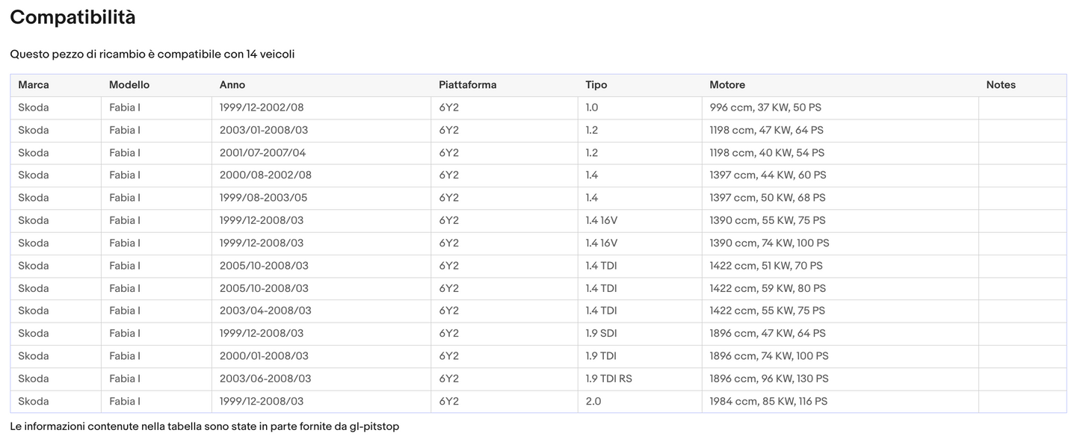Click the 2001/07-2007/04 year cell

[262, 153]
